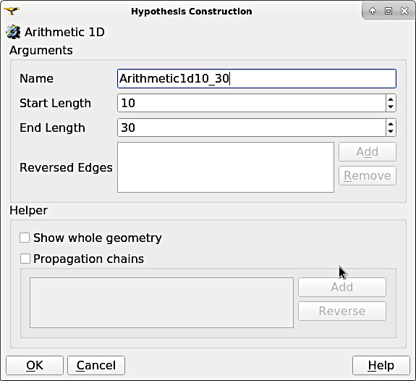Viewport: 416px width, 381px height.
Task: Click the Propagation chains list box
Action: tap(161, 303)
